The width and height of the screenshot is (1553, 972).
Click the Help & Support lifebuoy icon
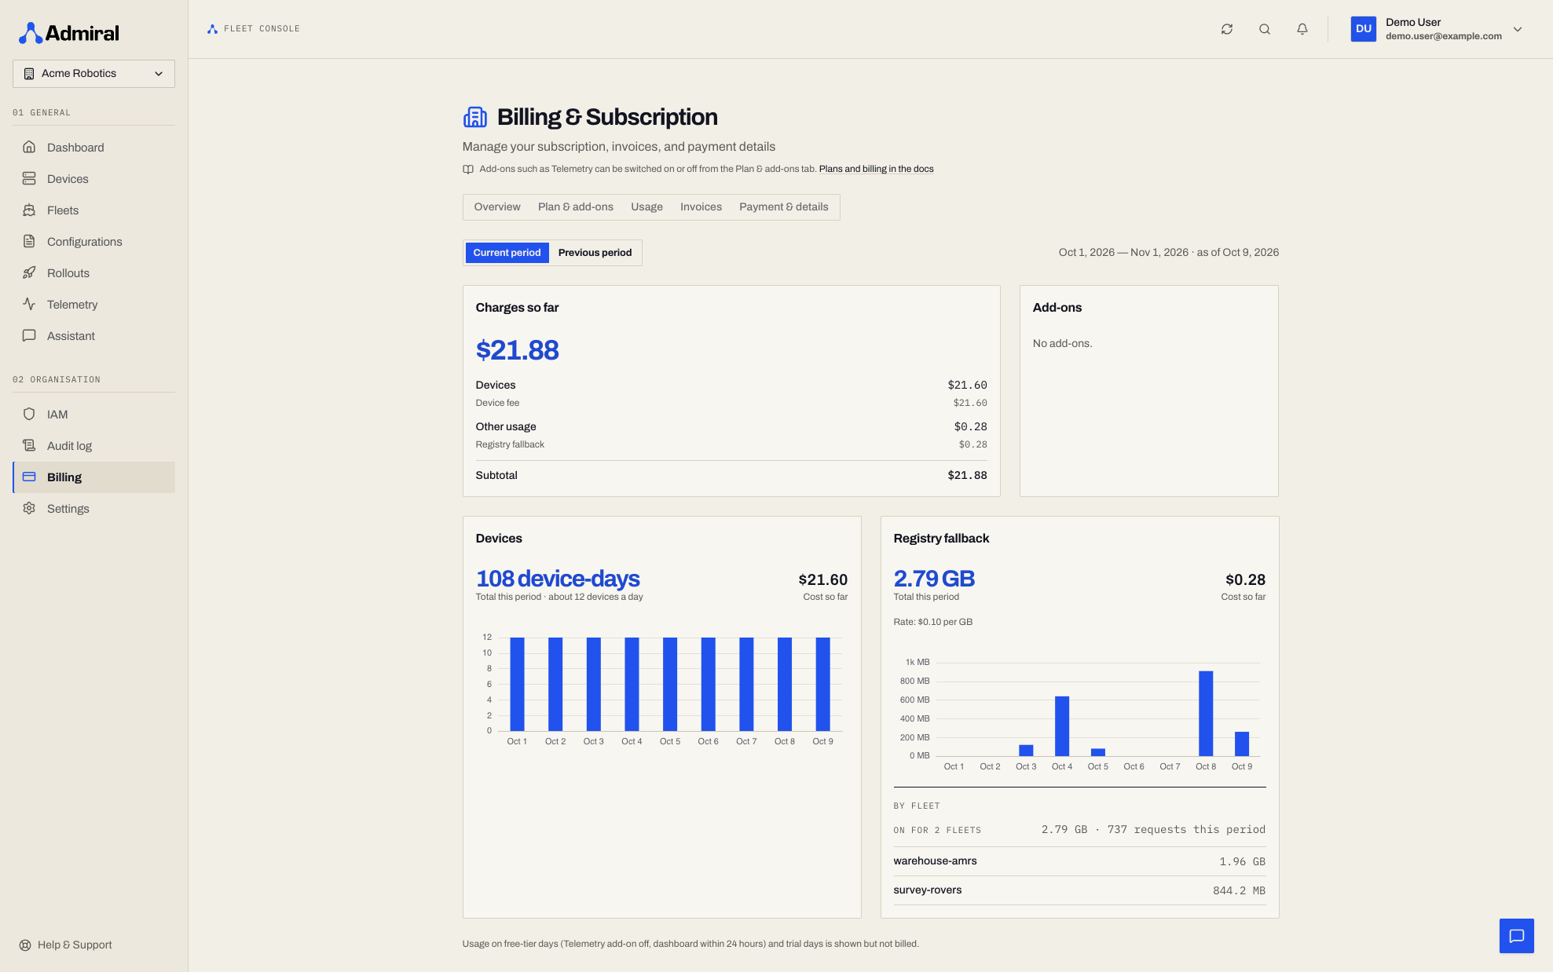point(25,945)
